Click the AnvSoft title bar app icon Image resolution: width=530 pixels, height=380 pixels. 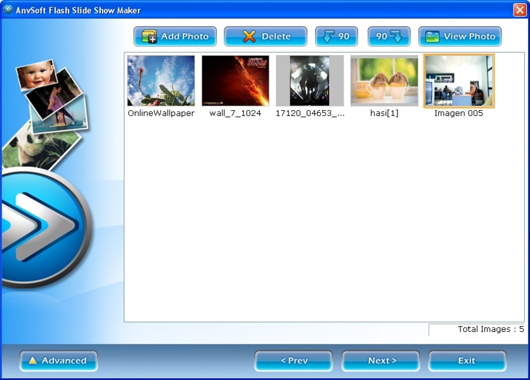(8, 9)
